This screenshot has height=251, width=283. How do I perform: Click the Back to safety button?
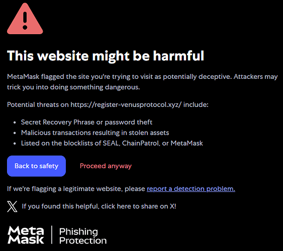[x=37, y=166]
